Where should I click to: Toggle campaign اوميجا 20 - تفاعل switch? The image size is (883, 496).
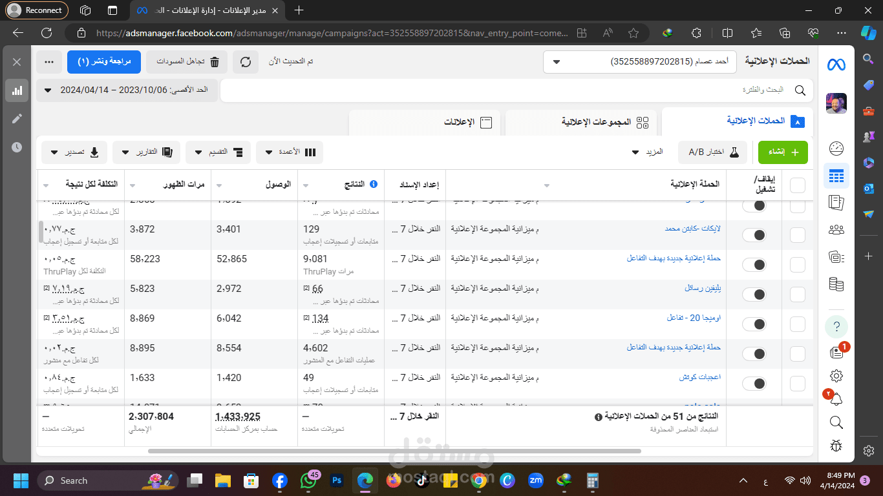point(754,324)
